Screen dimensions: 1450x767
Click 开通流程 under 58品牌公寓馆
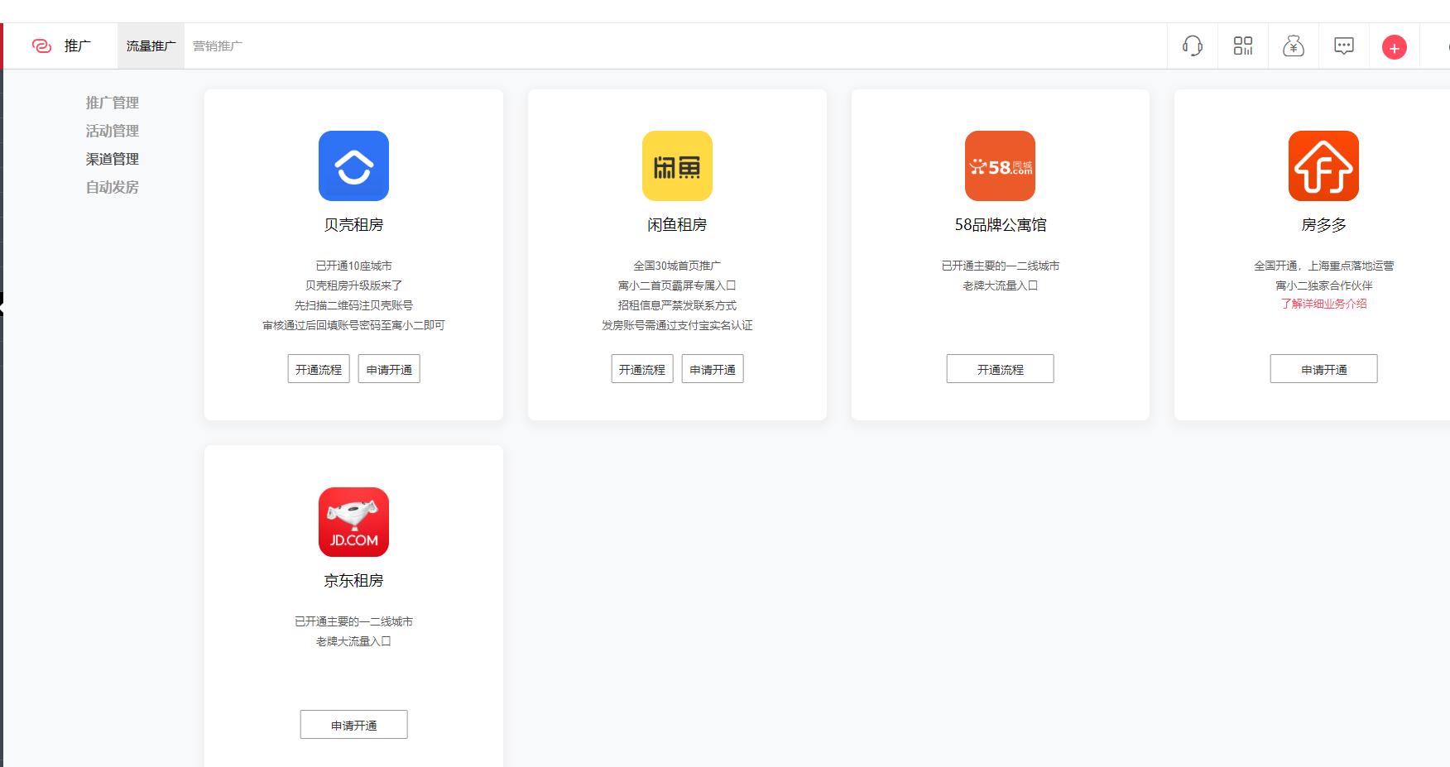click(1001, 369)
